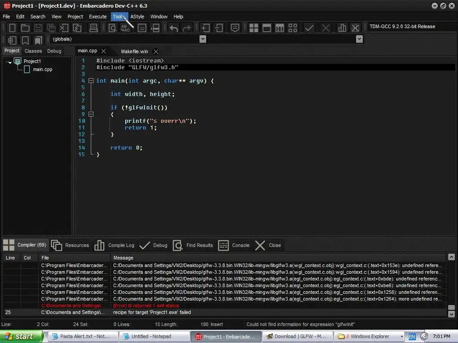
Task: Click the Undo arrow icon
Action: click(174, 28)
